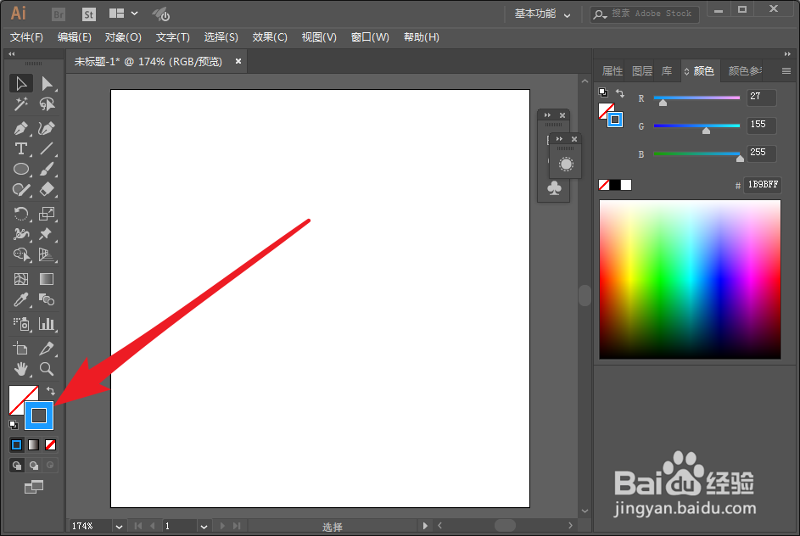Image resolution: width=800 pixels, height=536 pixels.
Task: Select the Artboard tool
Action: tap(21, 349)
